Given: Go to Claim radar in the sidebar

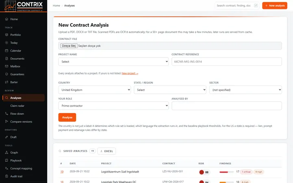Looking at the screenshot, I should [x=17, y=106].
